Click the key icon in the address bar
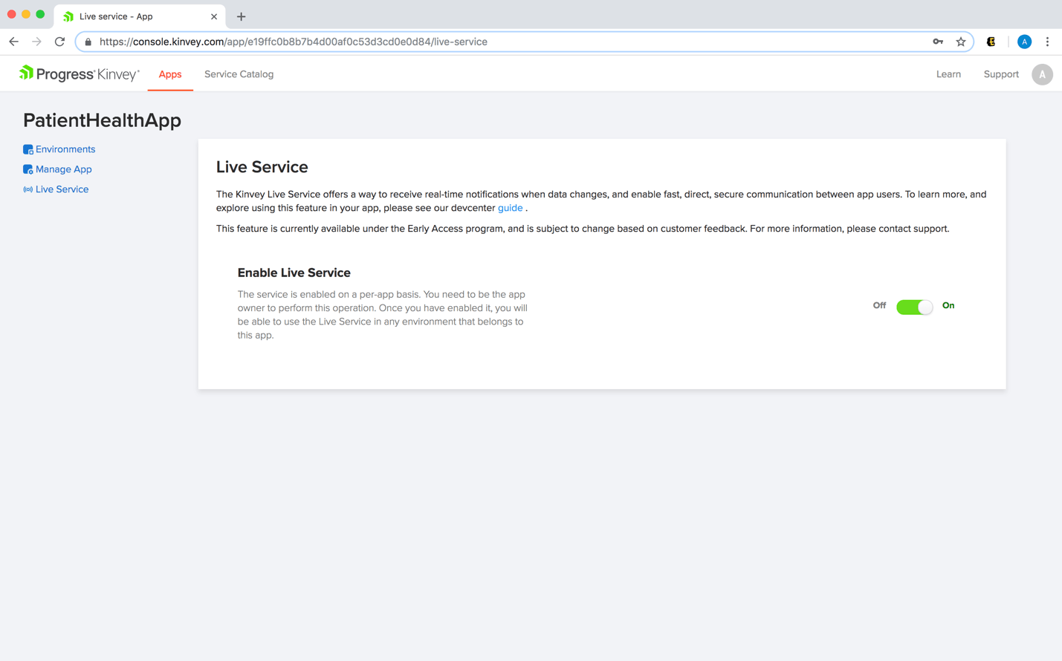This screenshot has height=661, width=1062. point(938,42)
